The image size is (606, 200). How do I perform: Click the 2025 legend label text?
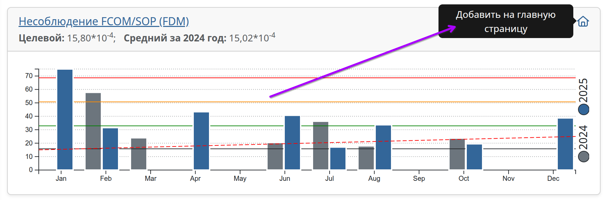point(583,90)
